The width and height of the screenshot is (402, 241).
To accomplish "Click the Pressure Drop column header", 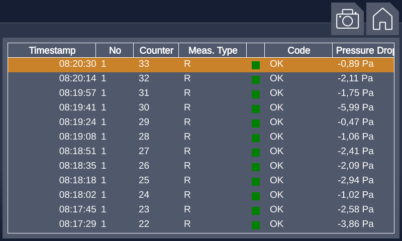I will click(x=363, y=50).
